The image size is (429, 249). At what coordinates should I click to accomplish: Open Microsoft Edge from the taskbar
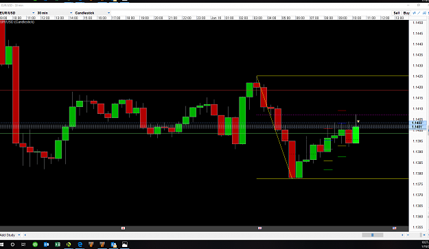(x=80, y=244)
